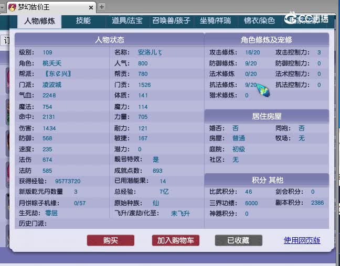Click the red 购买 button
The width and height of the screenshot is (340, 266).
coord(111,240)
